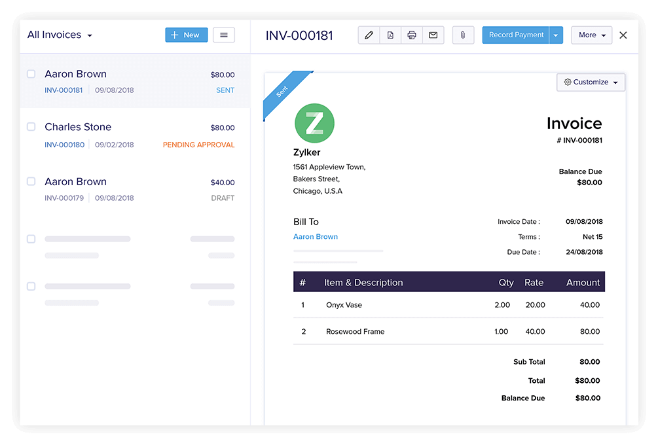This screenshot has height=445, width=658.
Task: Open the hamburger list options icon
Action: [223, 35]
